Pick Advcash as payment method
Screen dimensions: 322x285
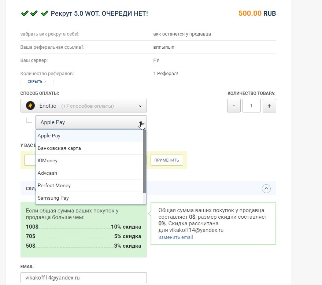48,173
